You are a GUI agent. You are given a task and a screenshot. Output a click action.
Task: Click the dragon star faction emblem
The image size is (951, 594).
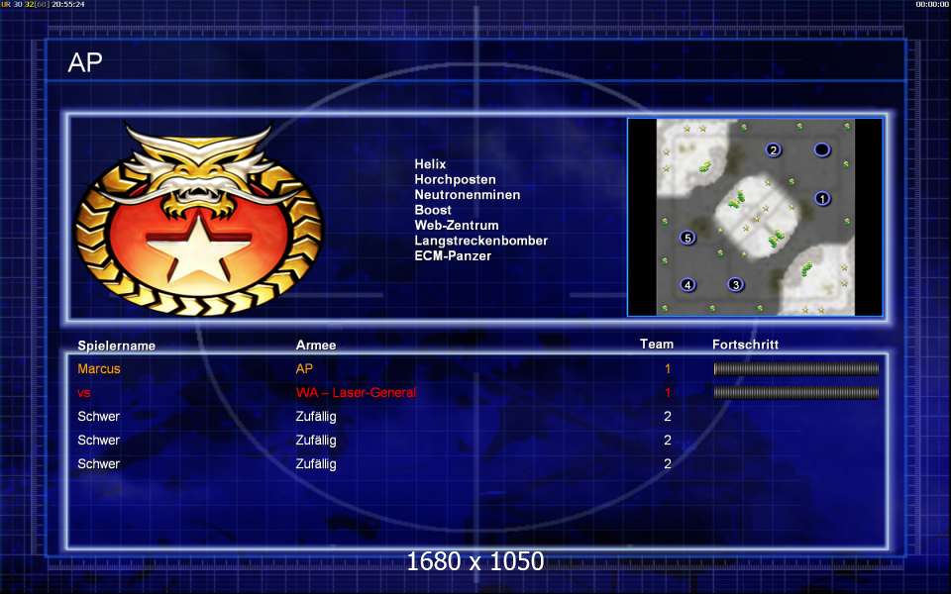199,220
